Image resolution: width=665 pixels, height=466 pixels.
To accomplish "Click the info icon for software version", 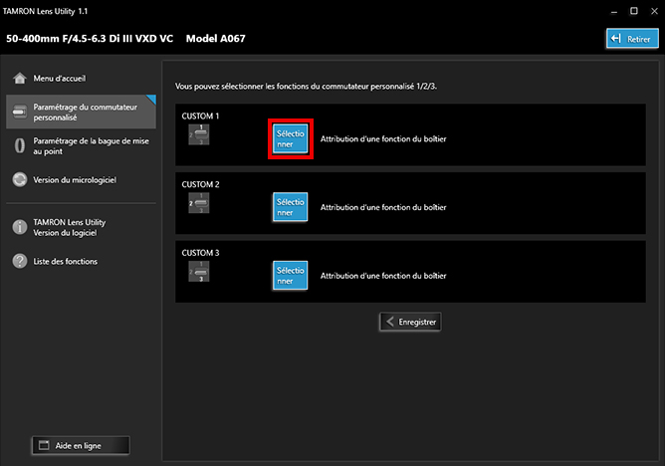I will (20, 227).
